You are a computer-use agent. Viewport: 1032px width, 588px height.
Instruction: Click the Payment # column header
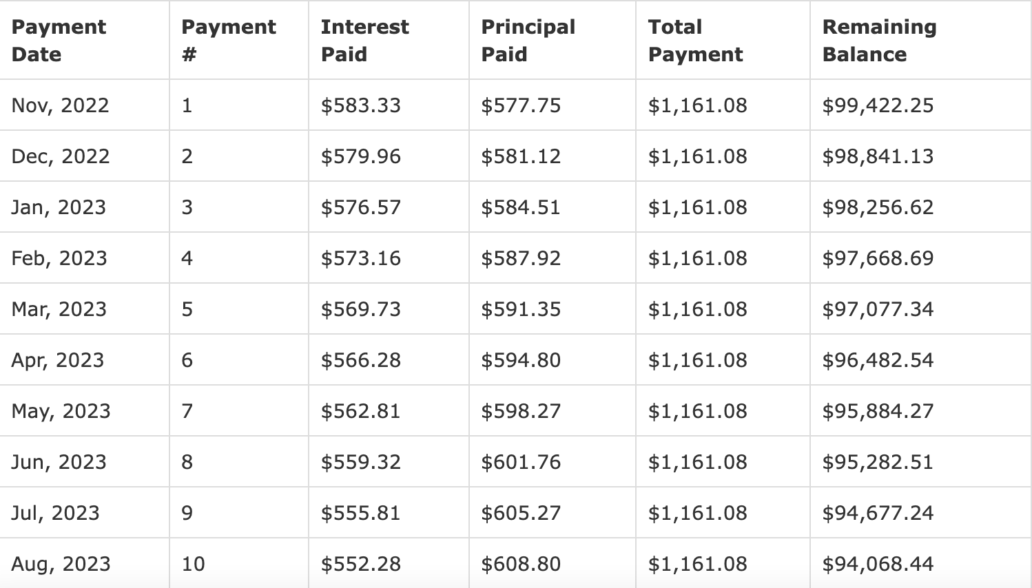[228, 41]
